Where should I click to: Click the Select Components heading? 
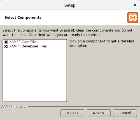(x=23, y=18)
